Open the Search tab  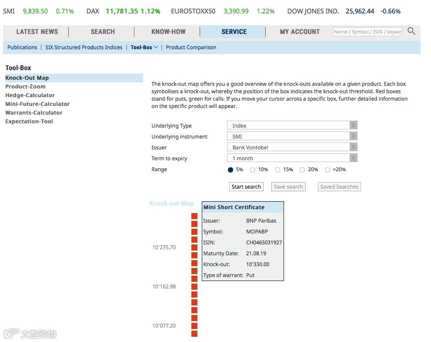(x=103, y=32)
